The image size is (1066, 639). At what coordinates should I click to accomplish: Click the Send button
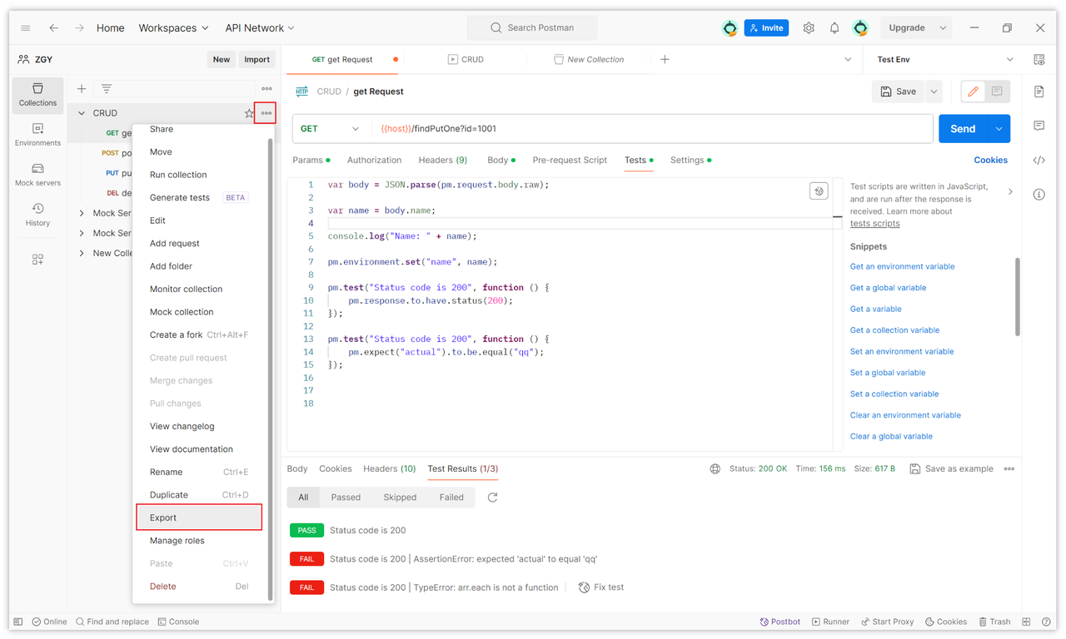tap(963, 129)
